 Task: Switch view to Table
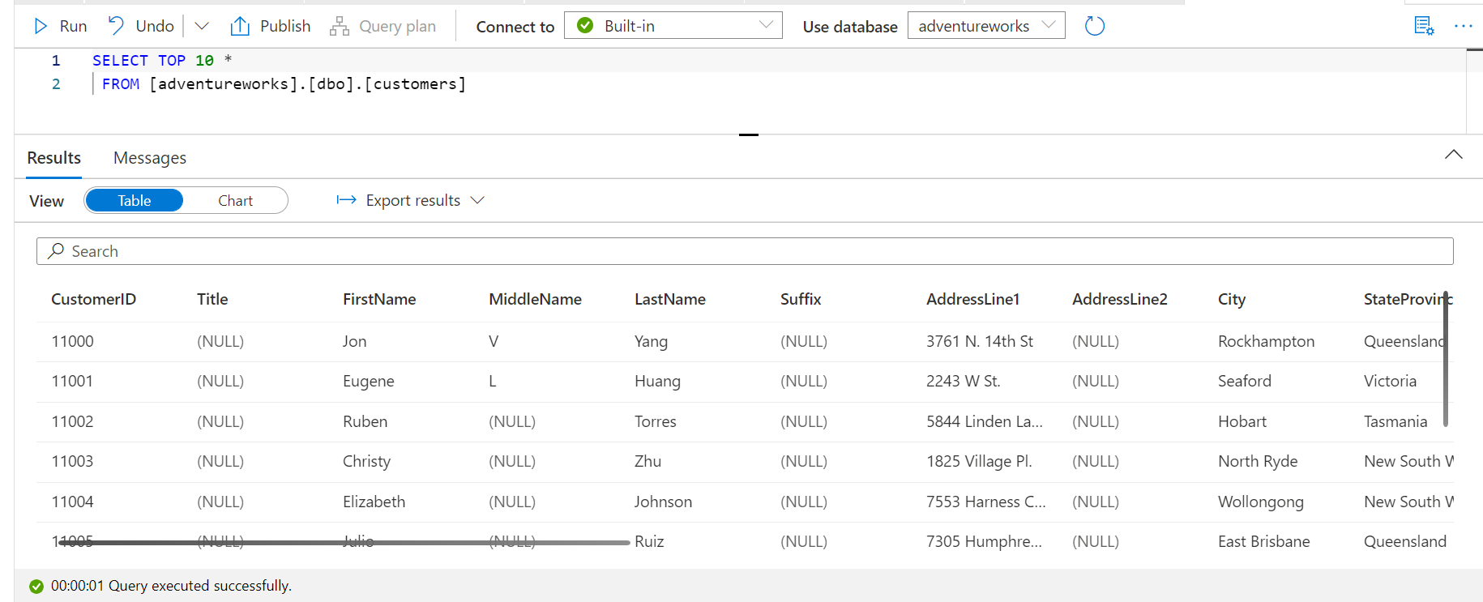[x=134, y=200]
